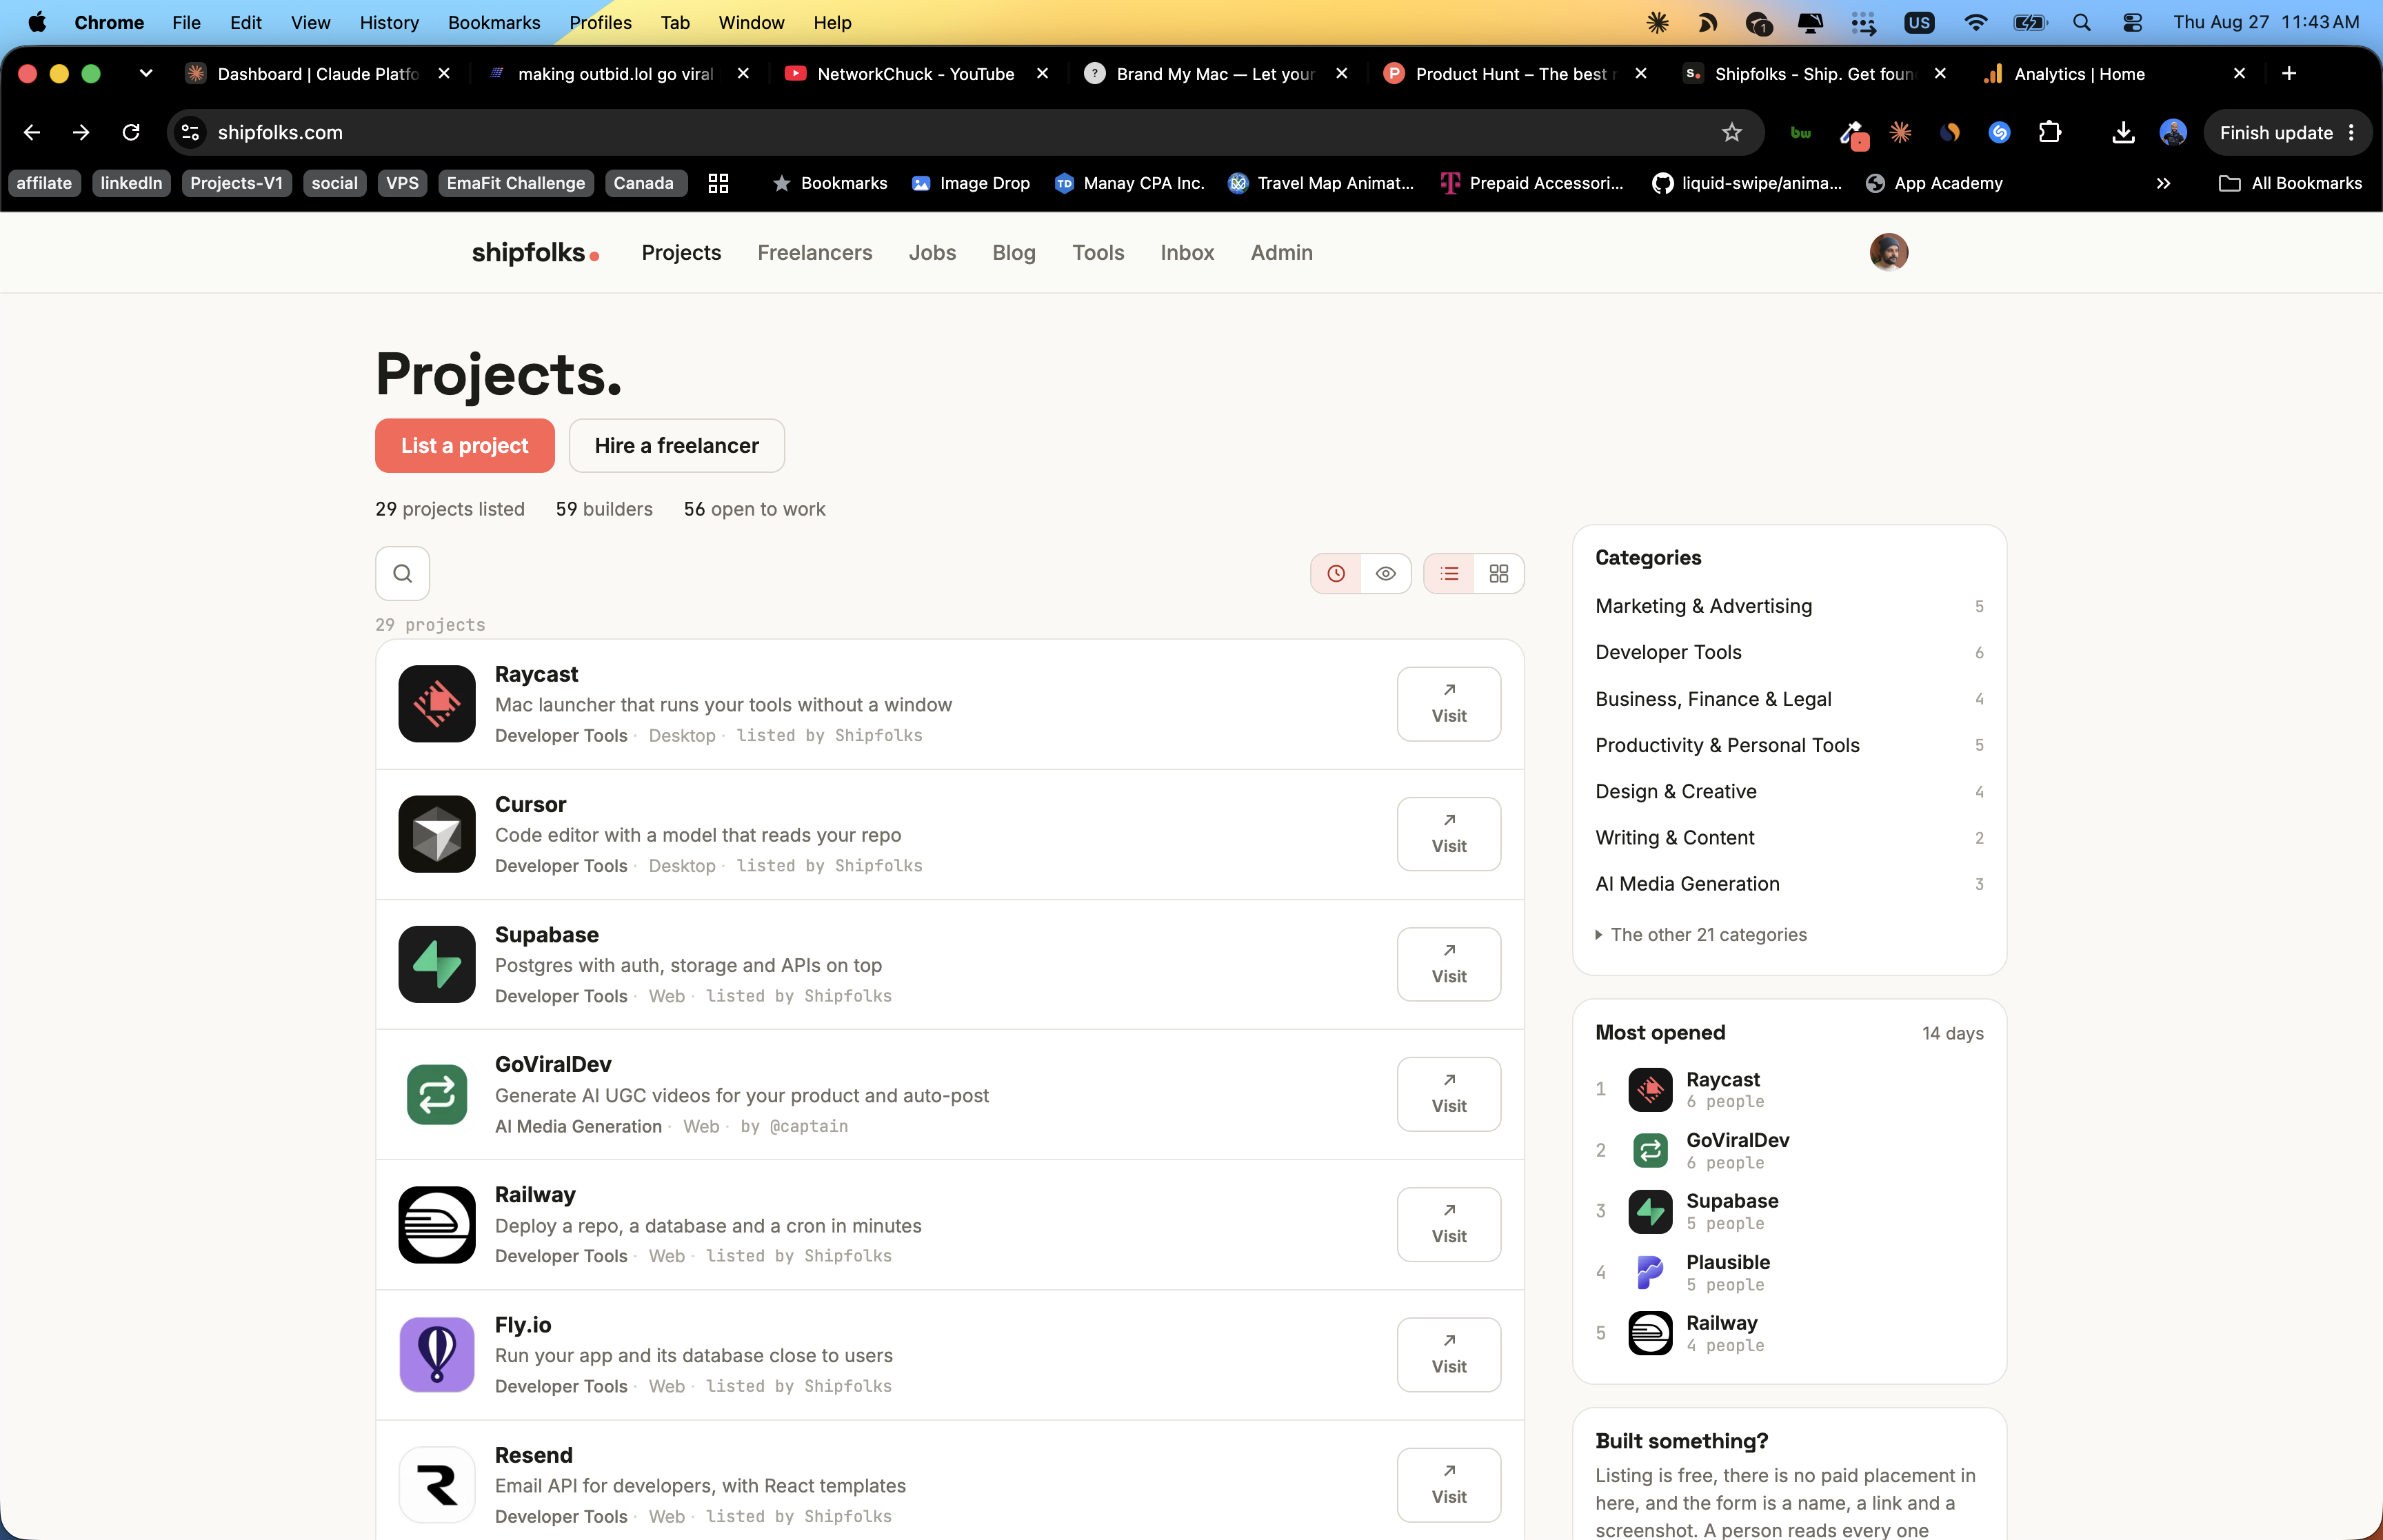Open Supabase icon in Most opened list
Viewport: 2383px width, 1540px height.
[x=1650, y=1211]
